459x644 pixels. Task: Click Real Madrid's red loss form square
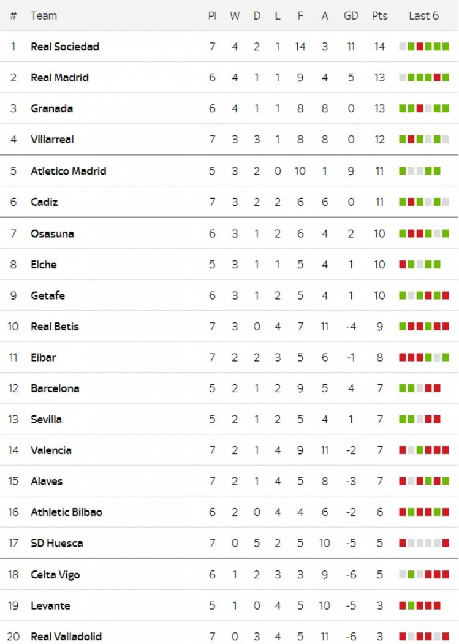(437, 78)
